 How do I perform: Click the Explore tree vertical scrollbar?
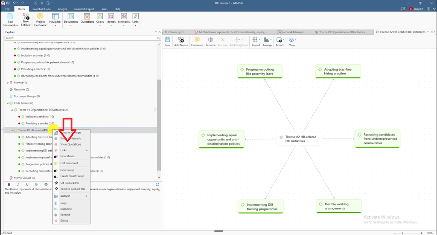[159, 125]
